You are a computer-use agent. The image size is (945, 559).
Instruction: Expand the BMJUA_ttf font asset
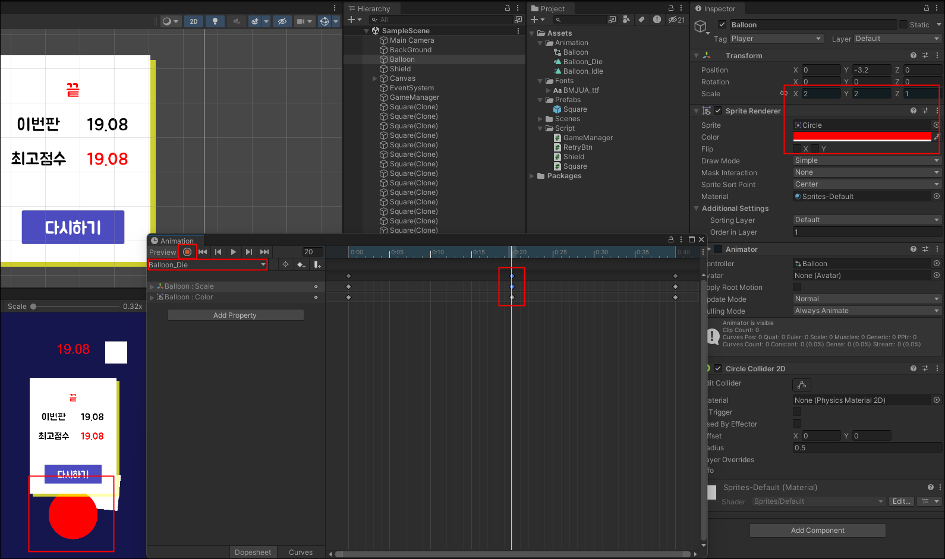549,90
